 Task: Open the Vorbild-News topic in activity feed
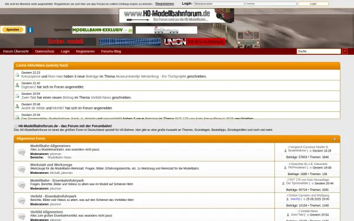(101, 98)
